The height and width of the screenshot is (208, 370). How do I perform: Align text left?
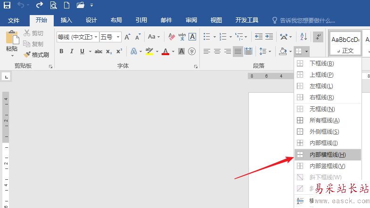[x=207, y=51]
